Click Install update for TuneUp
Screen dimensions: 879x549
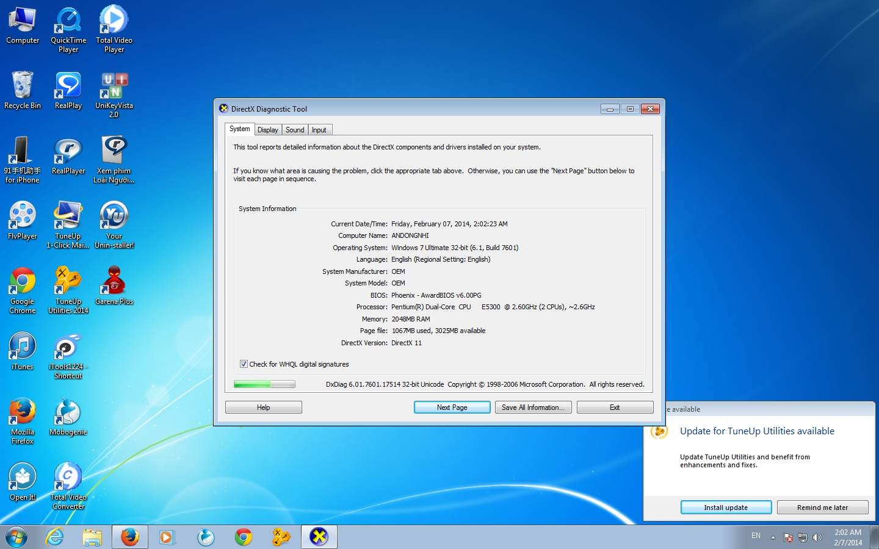pyautogui.click(x=726, y=508)
